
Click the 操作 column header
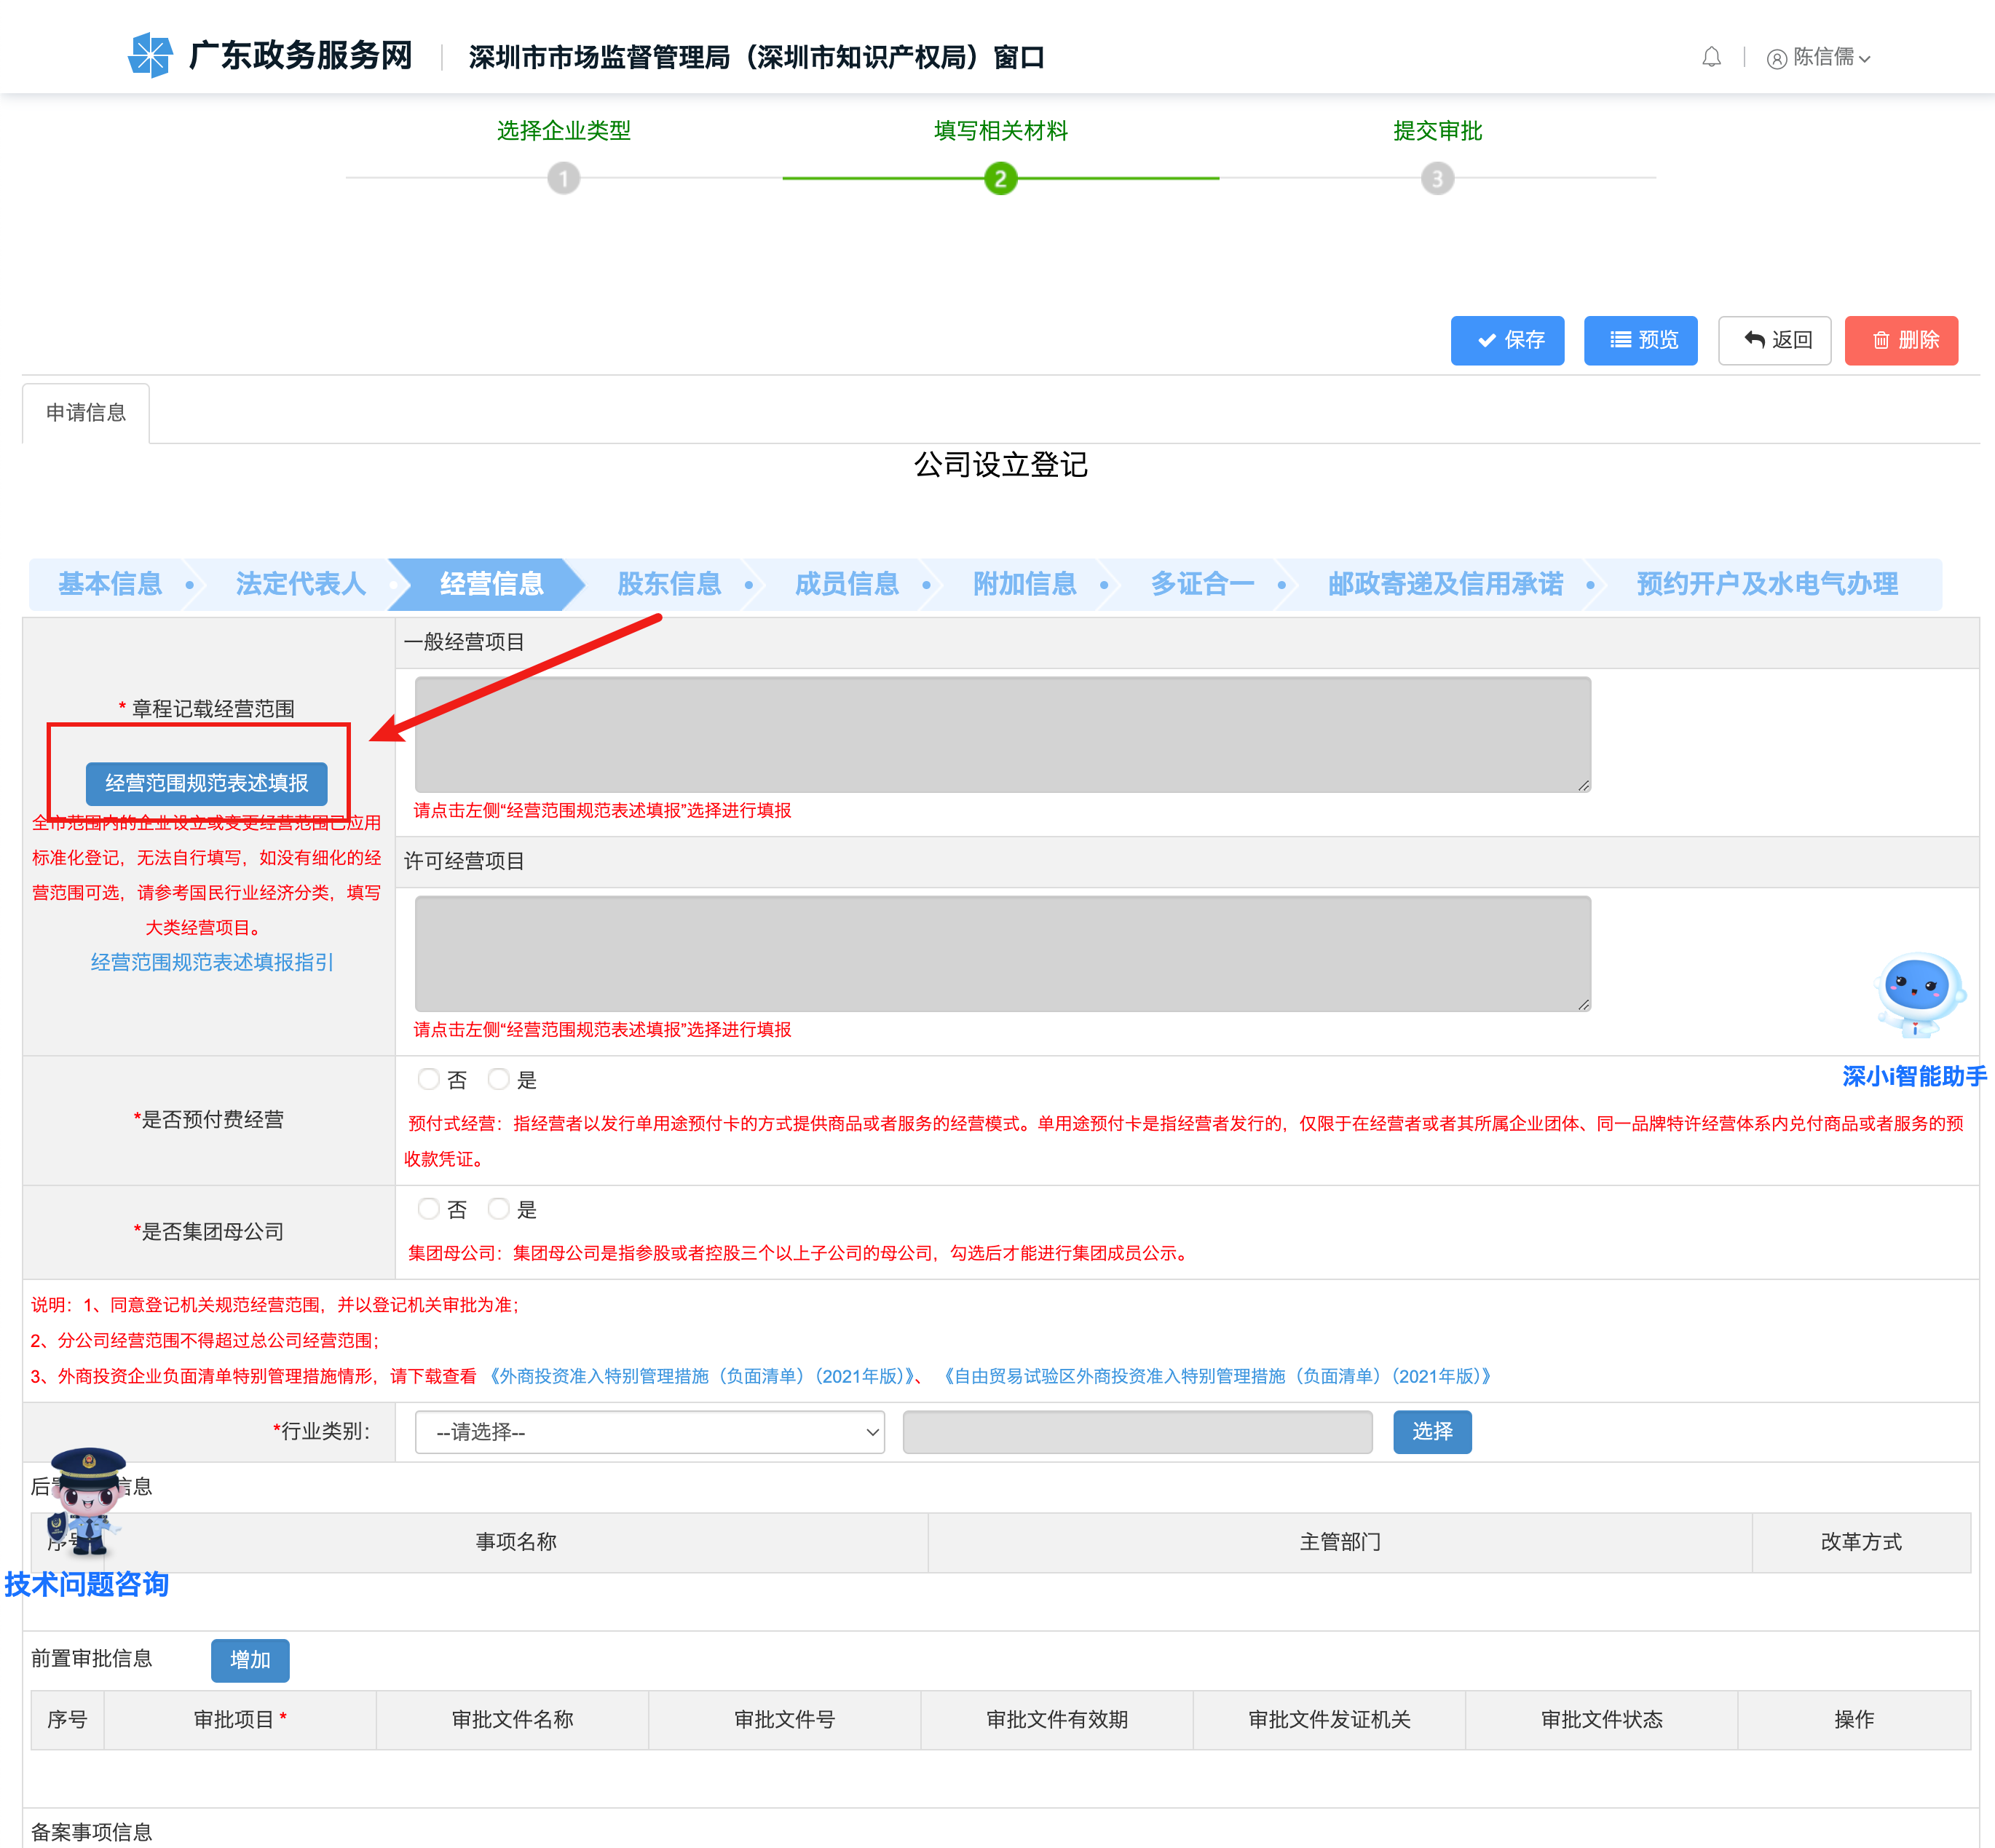[1854, 1720]
